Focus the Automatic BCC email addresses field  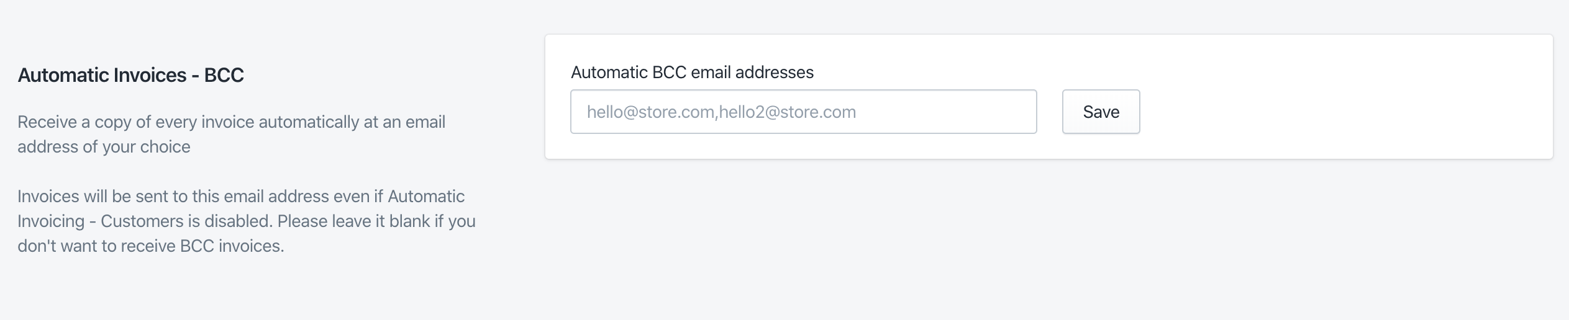[803, 112]
